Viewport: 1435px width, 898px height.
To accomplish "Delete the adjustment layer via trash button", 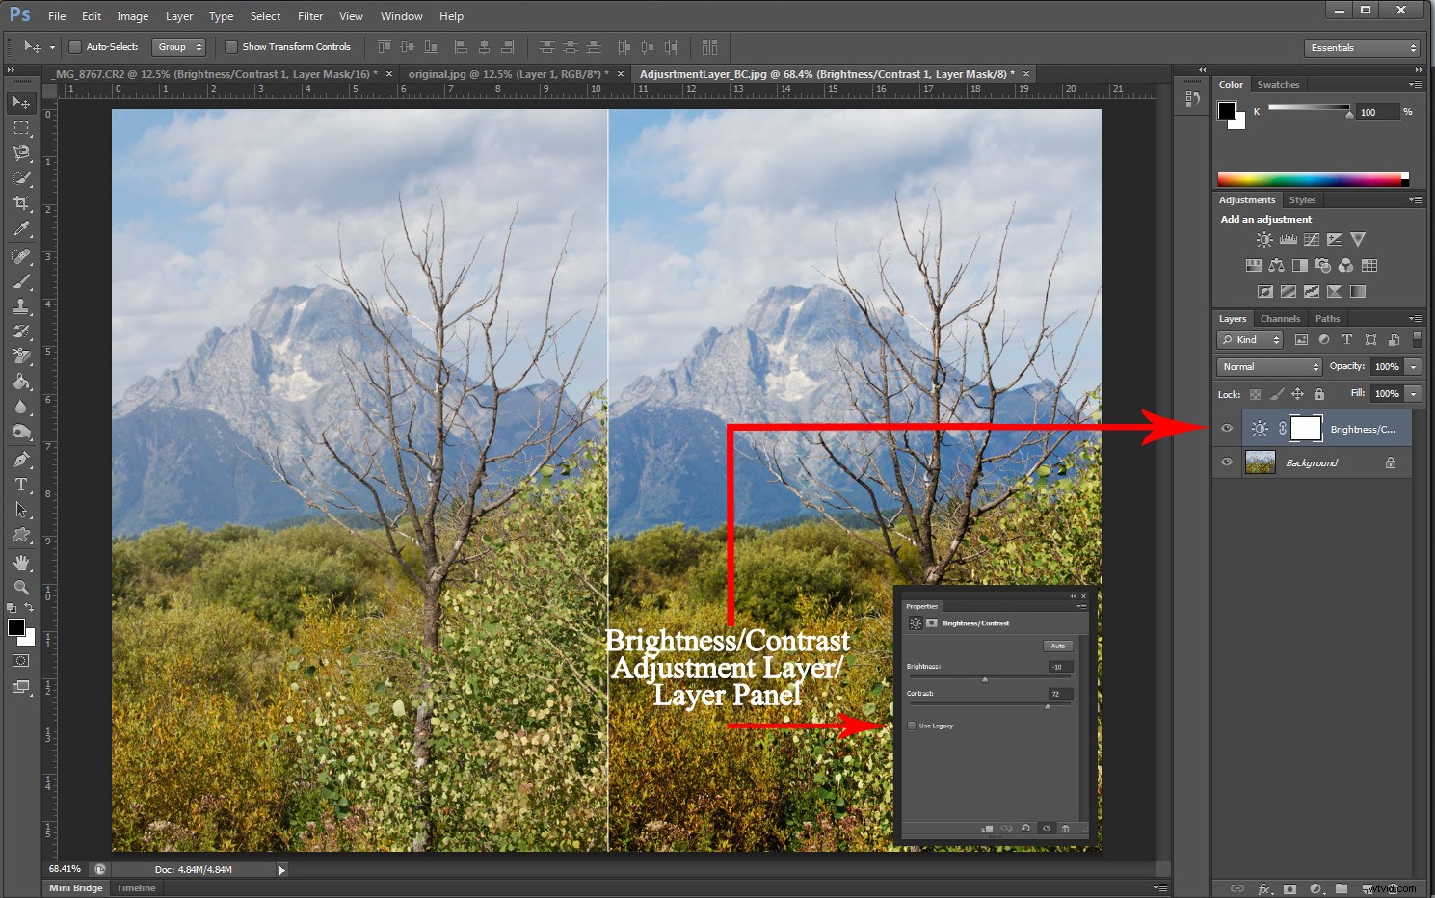I will 1066,829.
